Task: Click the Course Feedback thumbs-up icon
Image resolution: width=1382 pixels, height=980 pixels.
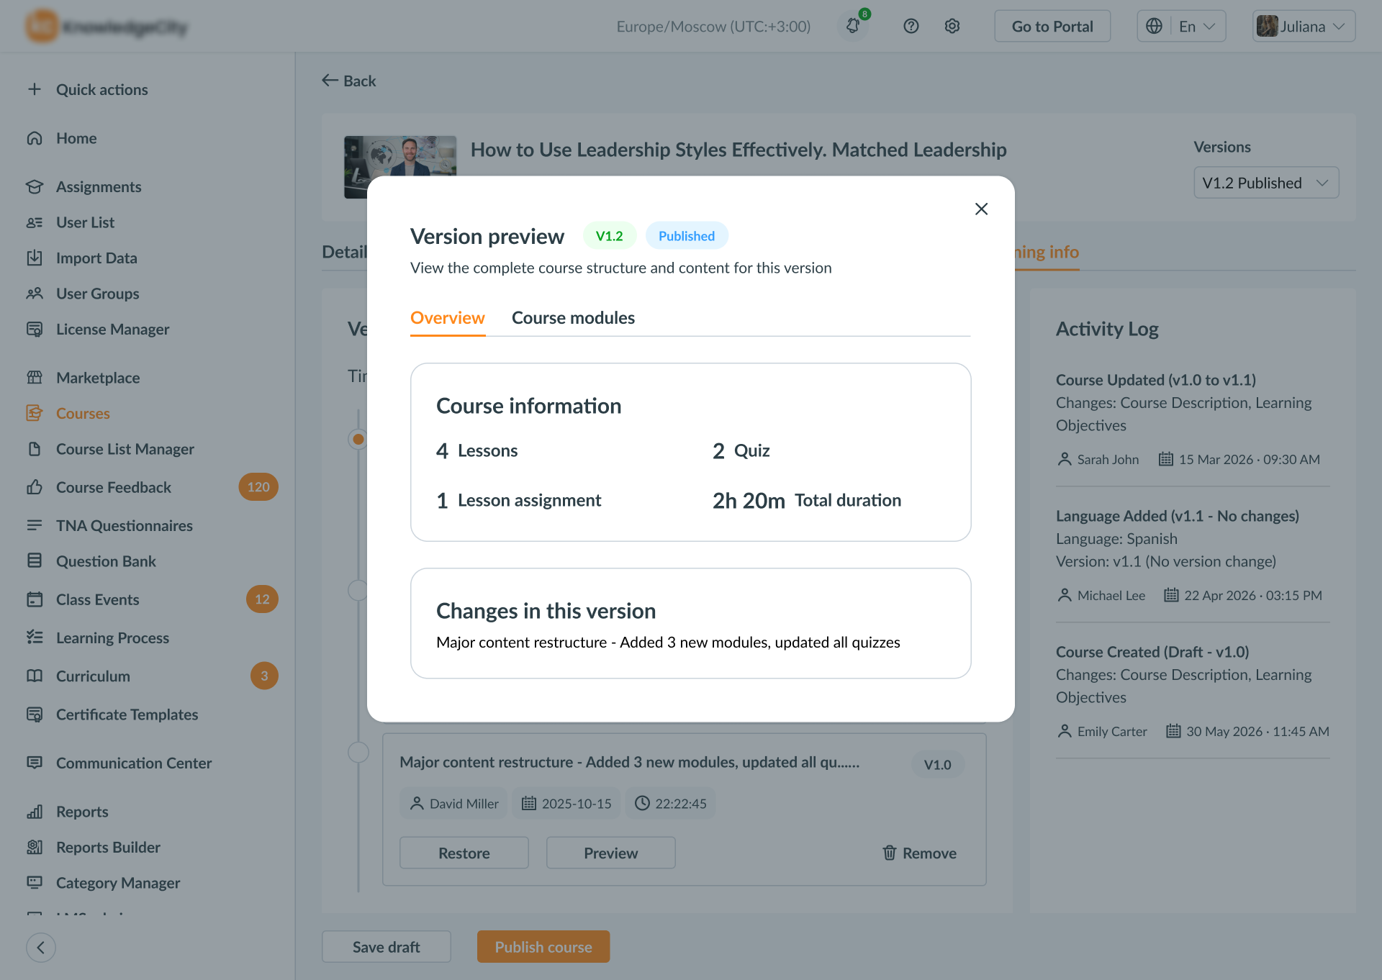Action: coord(35,487)
